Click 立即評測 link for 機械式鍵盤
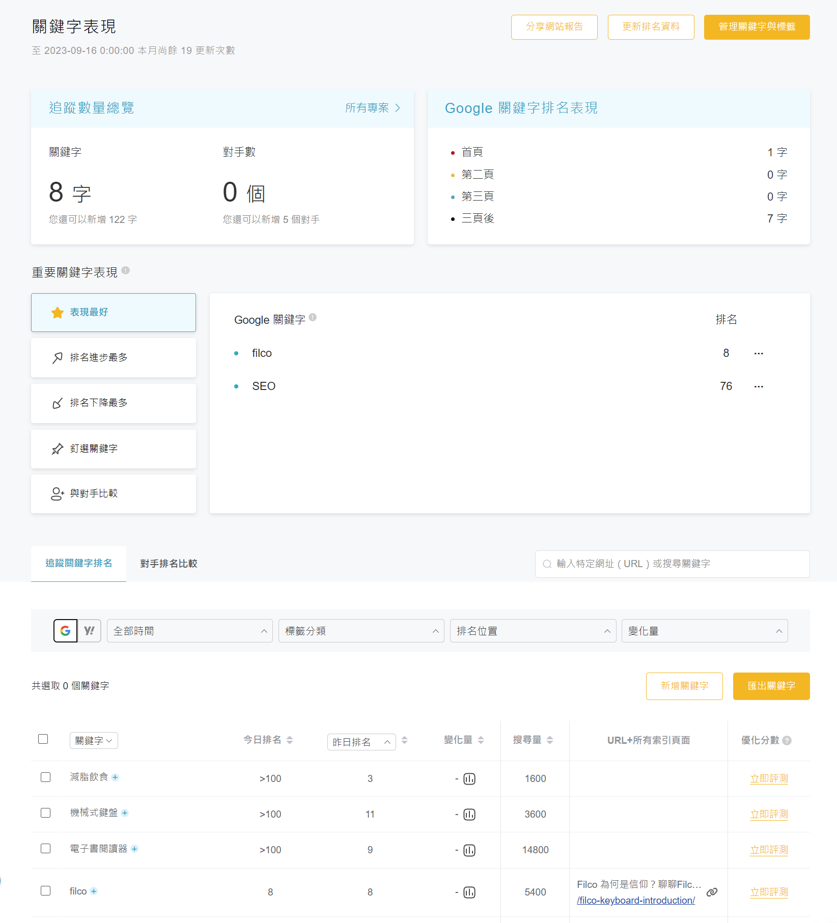 click(769, 814)
